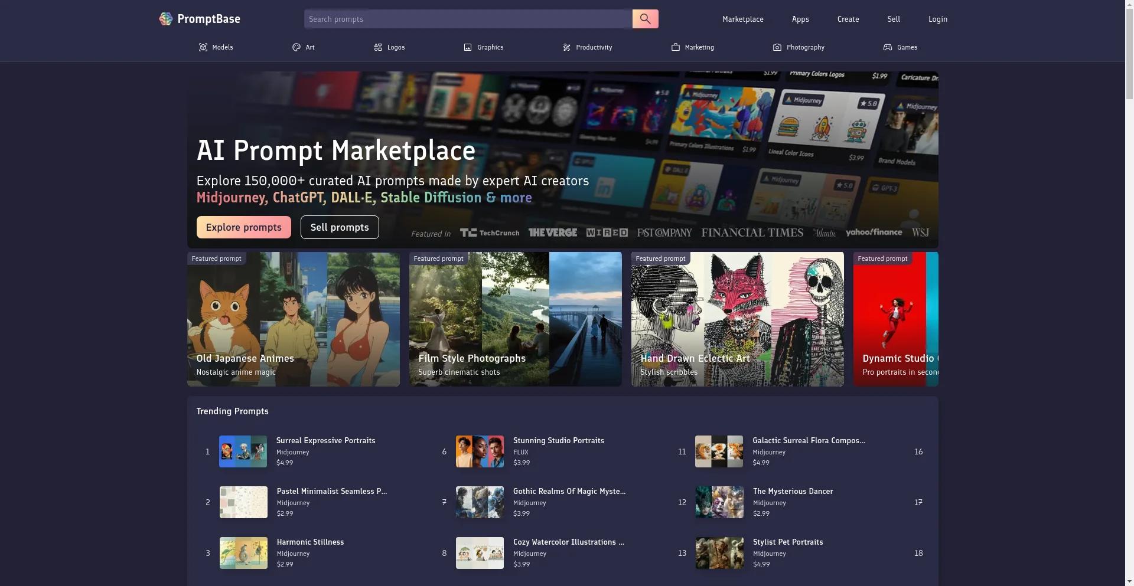
Task: Open the Photography category
Action: point(799,47)
